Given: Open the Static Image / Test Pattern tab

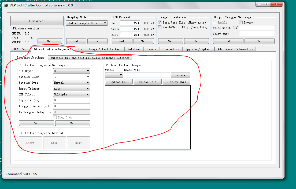Looking at the screenshot, I should click(x=99, y=49).
